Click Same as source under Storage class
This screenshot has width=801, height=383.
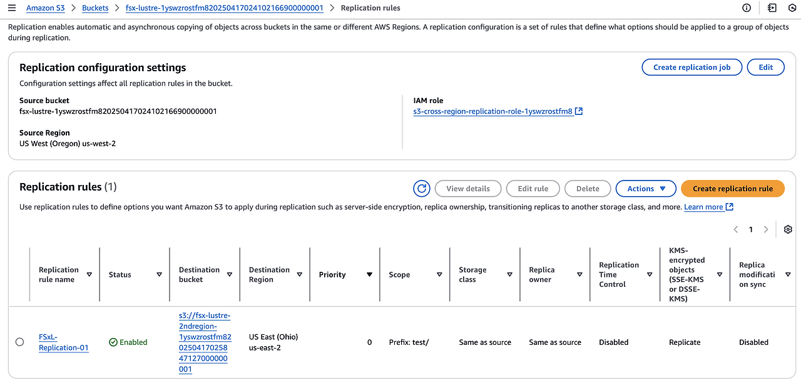coord(485,342)
